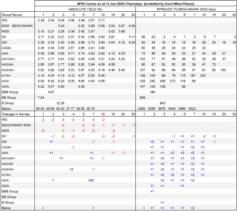Click the 102 AA1/AA+ 1-year spread
The image size is (238, 211).
pos(142,59)
